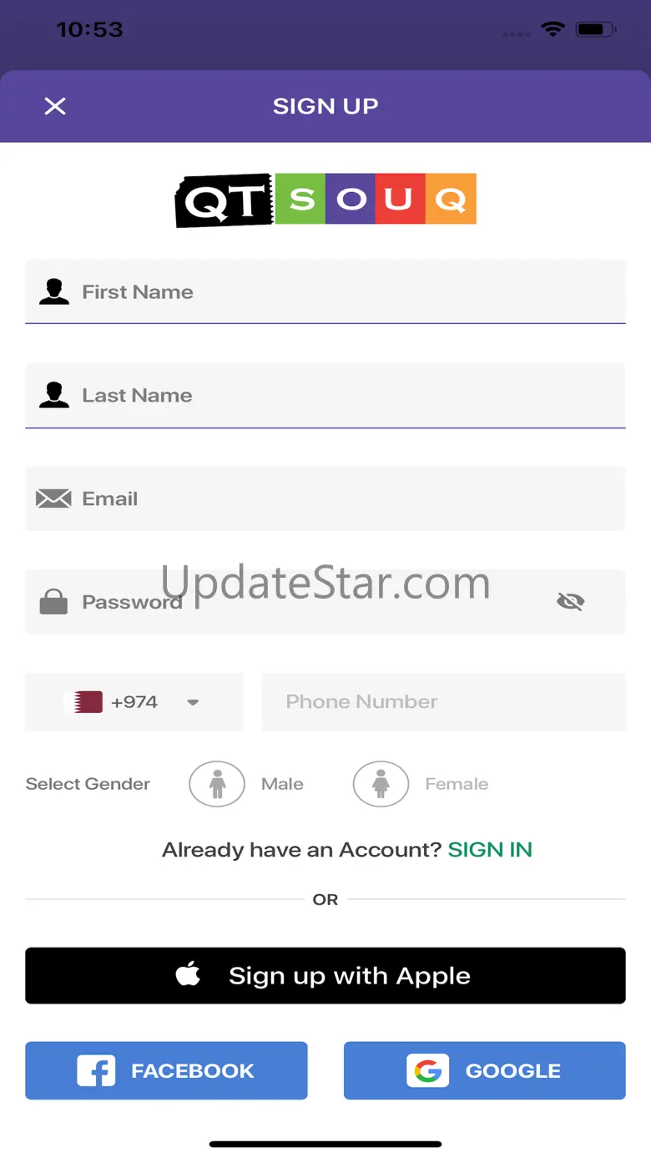Click the padlock icon in Password field
Screen dimensions: 651x1158
[53, 601]
